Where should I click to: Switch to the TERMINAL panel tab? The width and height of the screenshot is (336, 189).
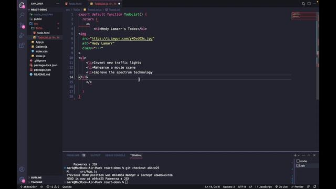pyautogui.click(x=136, y=155)
